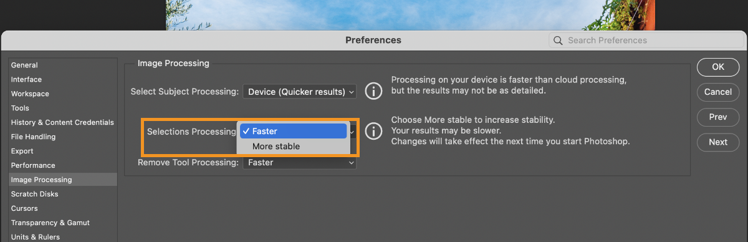Go to previous section with Prev

click(718, 117)
